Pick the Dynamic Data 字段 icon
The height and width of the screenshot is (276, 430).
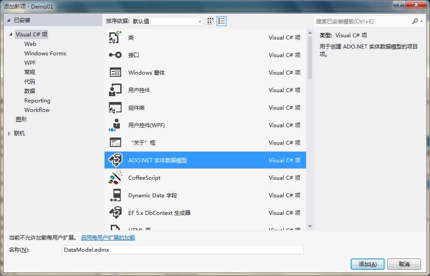click(x=115, y=195)
